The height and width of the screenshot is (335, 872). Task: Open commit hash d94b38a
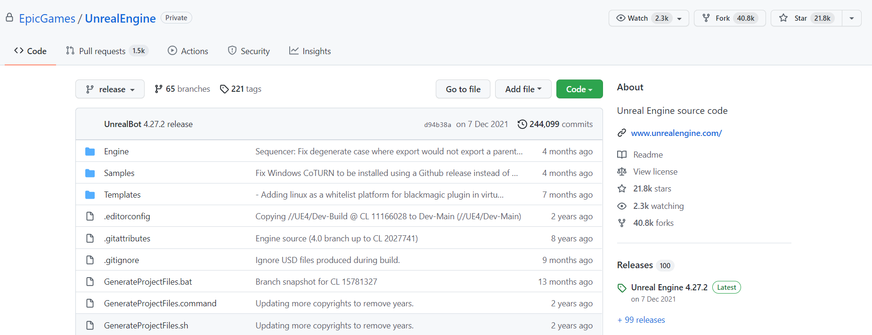click(437, 125)
